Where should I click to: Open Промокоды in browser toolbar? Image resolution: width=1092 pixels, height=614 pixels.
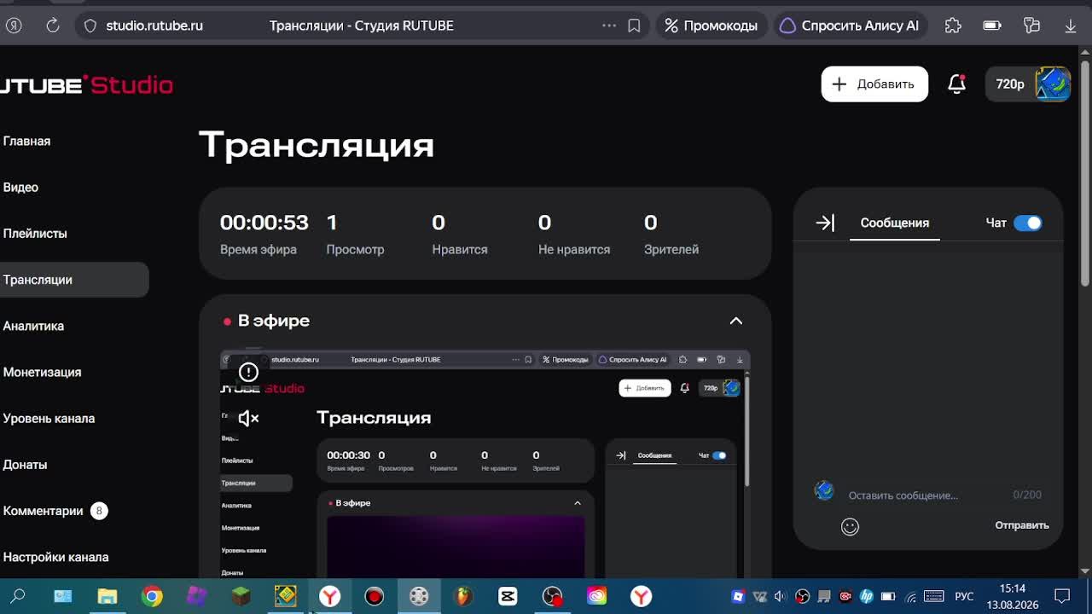click(x=712, y=26)
